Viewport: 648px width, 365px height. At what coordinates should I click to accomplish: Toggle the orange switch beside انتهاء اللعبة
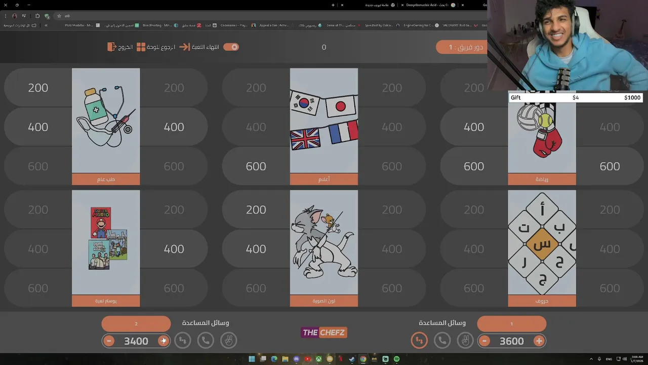pos(231,47)
